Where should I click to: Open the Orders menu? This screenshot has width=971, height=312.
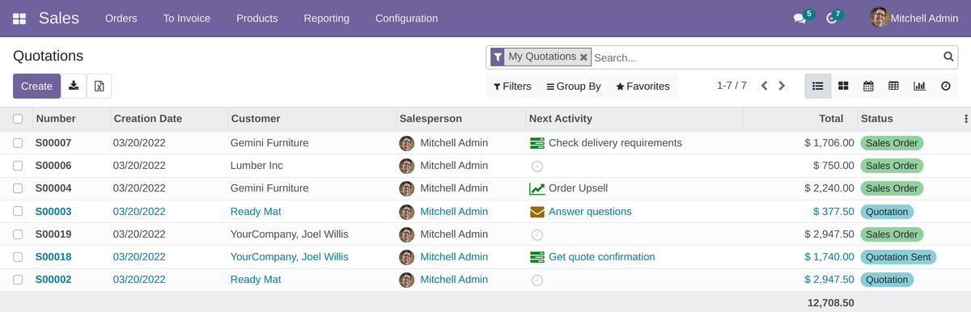[121, 18]
